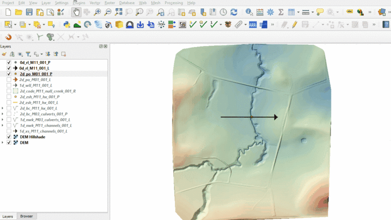Open the Python console icon
The height and width of the screenshot is (220, 391).
point(67,24)
